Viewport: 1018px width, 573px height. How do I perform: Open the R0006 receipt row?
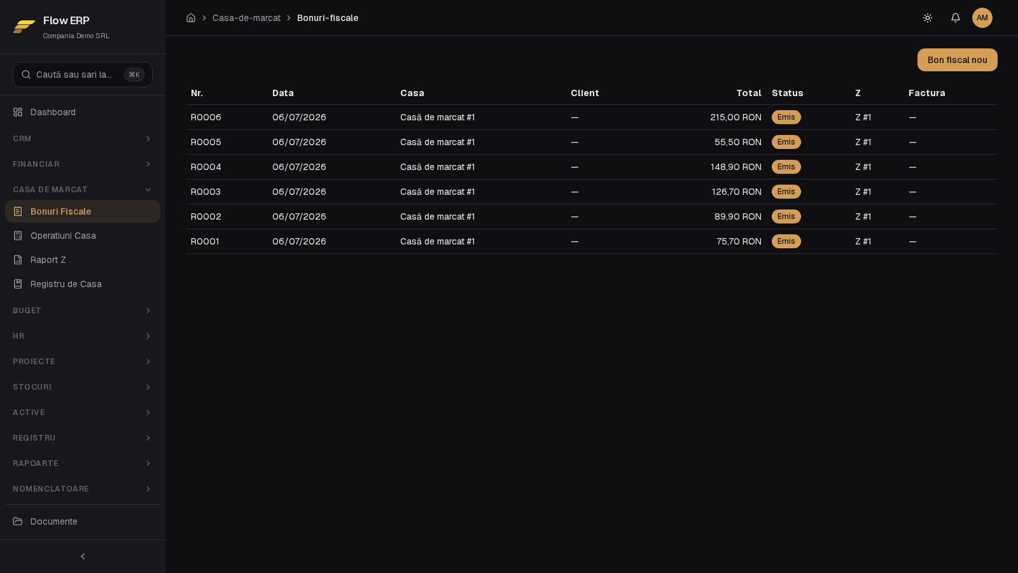tap(592, 117)
